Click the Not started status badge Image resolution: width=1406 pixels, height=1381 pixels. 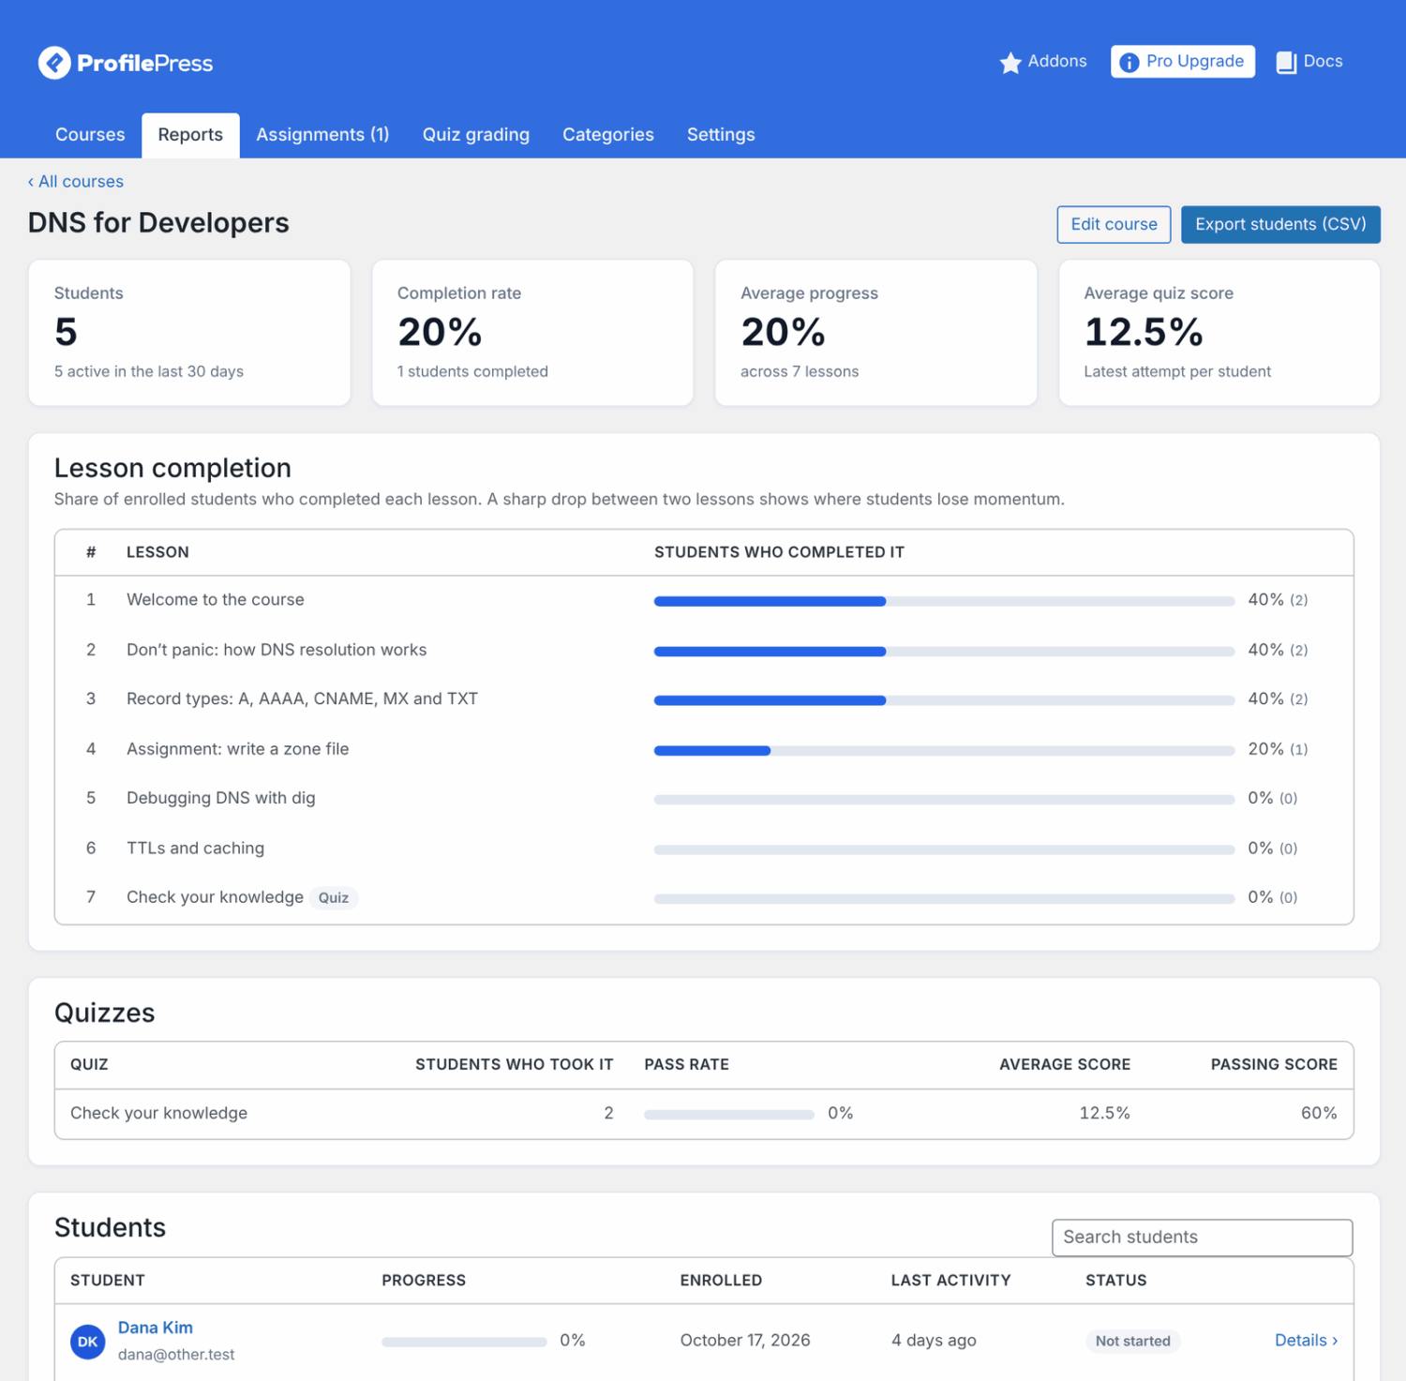[x=1132, y=1342]
